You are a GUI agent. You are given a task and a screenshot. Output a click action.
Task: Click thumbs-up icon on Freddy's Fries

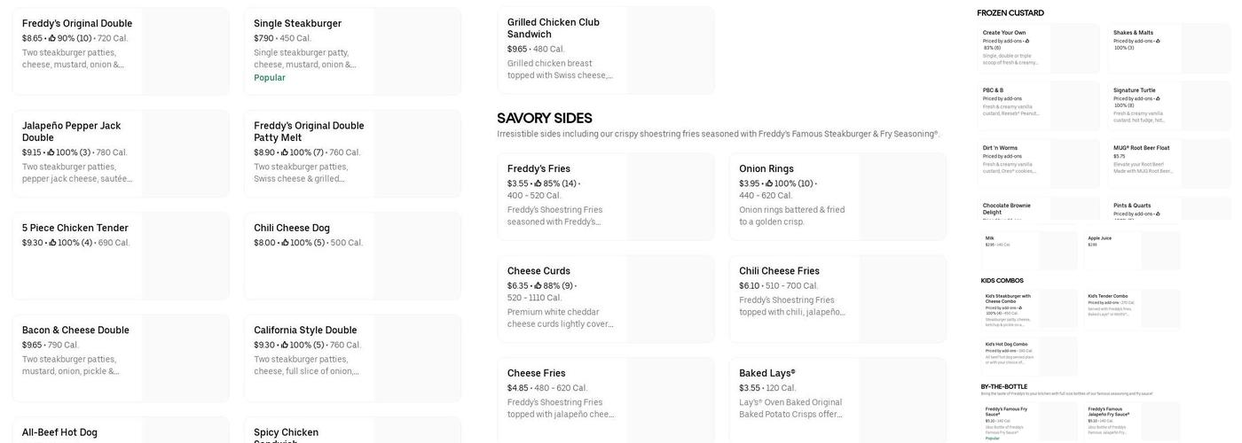(x=538, y=183)
